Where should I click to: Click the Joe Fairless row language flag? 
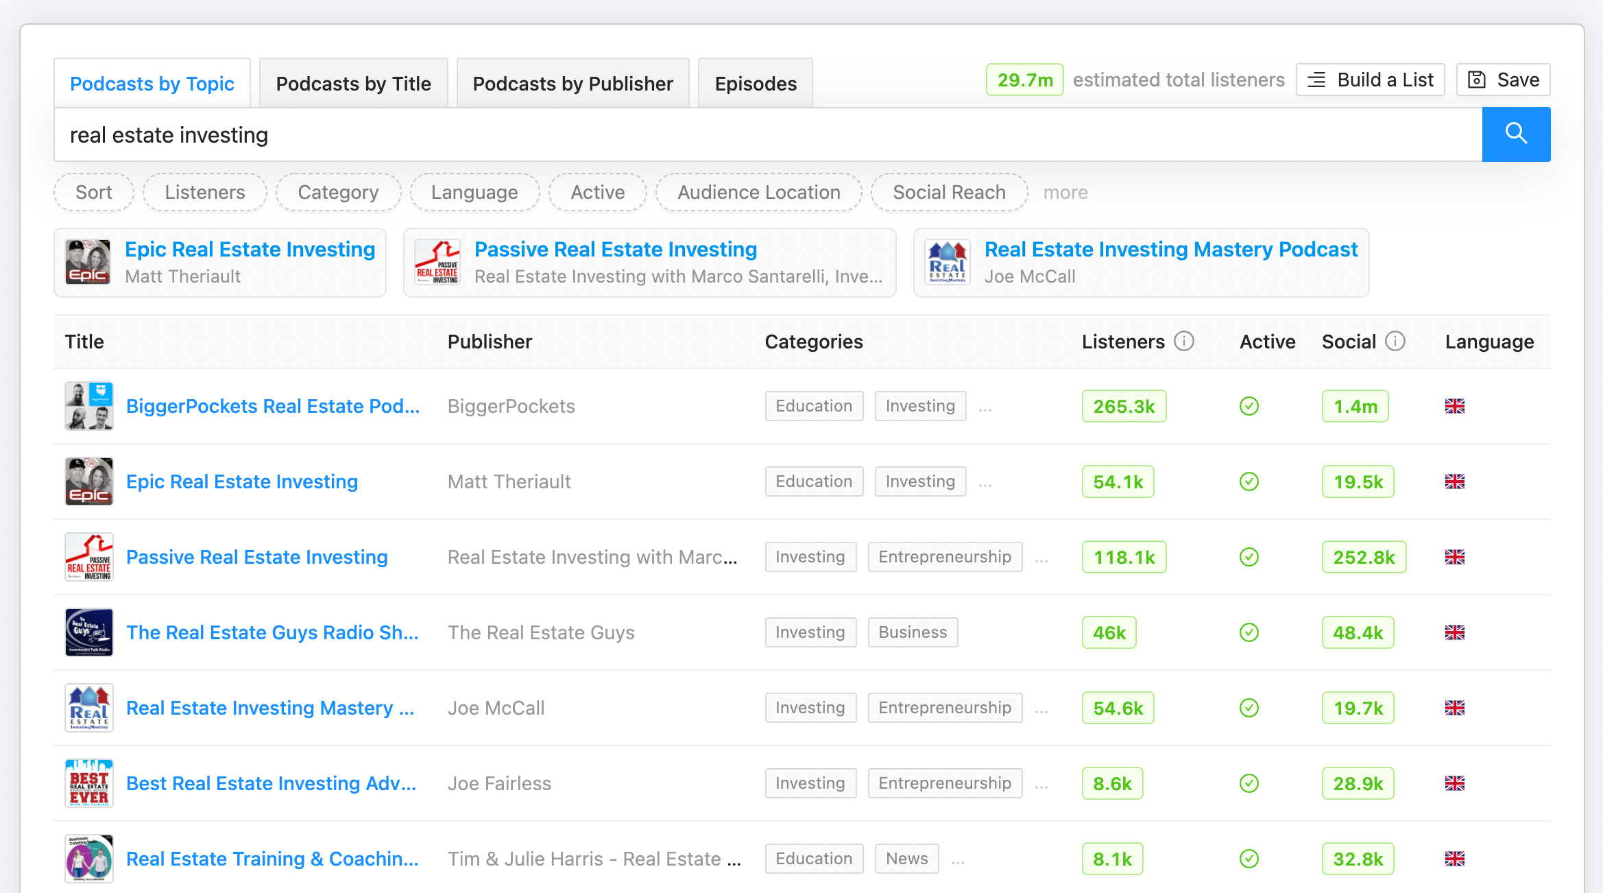[1455, 783]
